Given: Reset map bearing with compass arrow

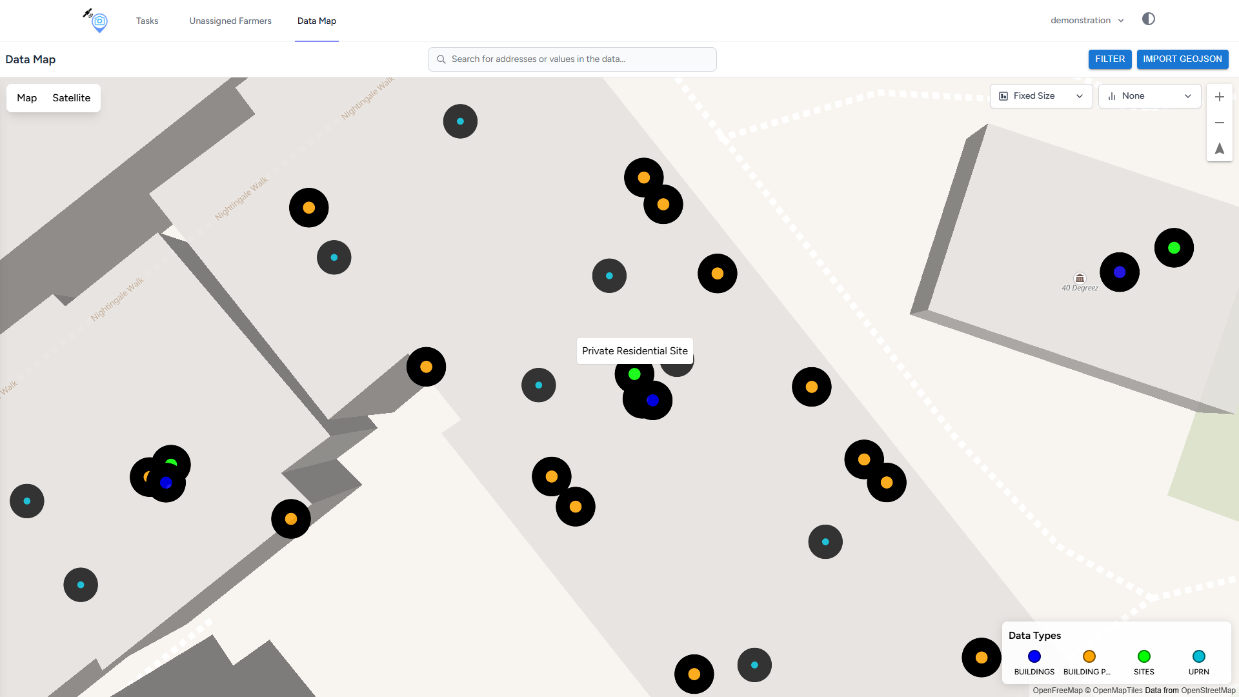Looking at the screenshot, I should (1219, 148).
